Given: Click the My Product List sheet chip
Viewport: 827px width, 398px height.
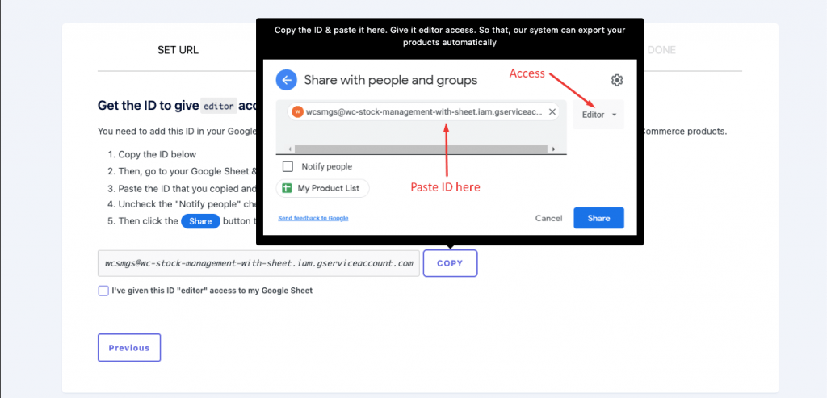Looking at the screenshot, I should [322, 188].
